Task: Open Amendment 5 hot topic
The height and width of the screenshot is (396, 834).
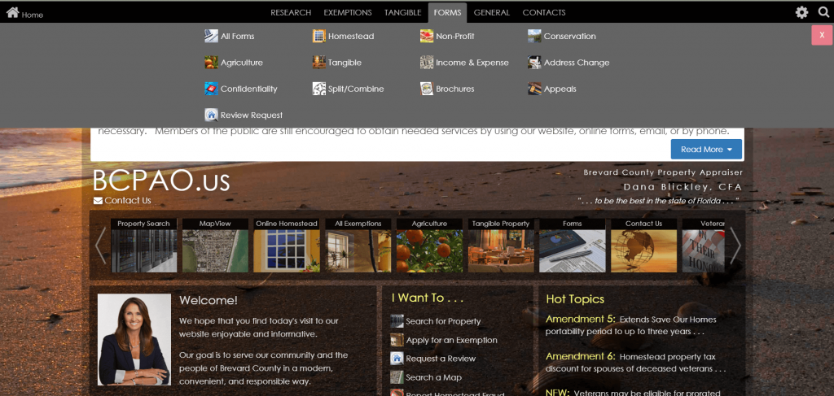Action: click(x=580, y=320)
